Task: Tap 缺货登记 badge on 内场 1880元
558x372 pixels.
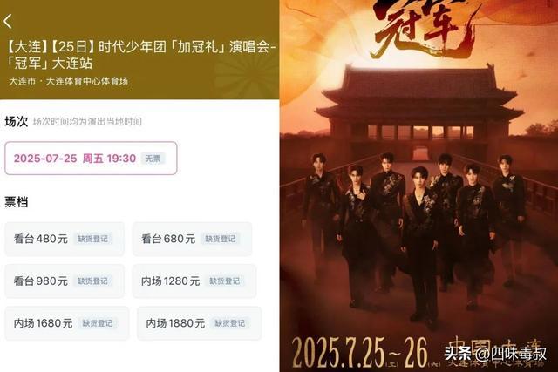Action: point(230,323)
